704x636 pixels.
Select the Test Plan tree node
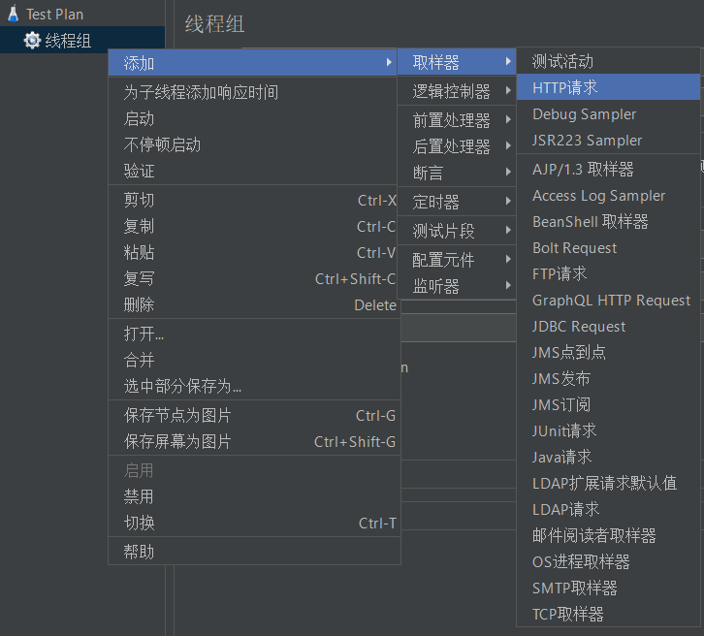pyautogui.click(x=54, y=15)
